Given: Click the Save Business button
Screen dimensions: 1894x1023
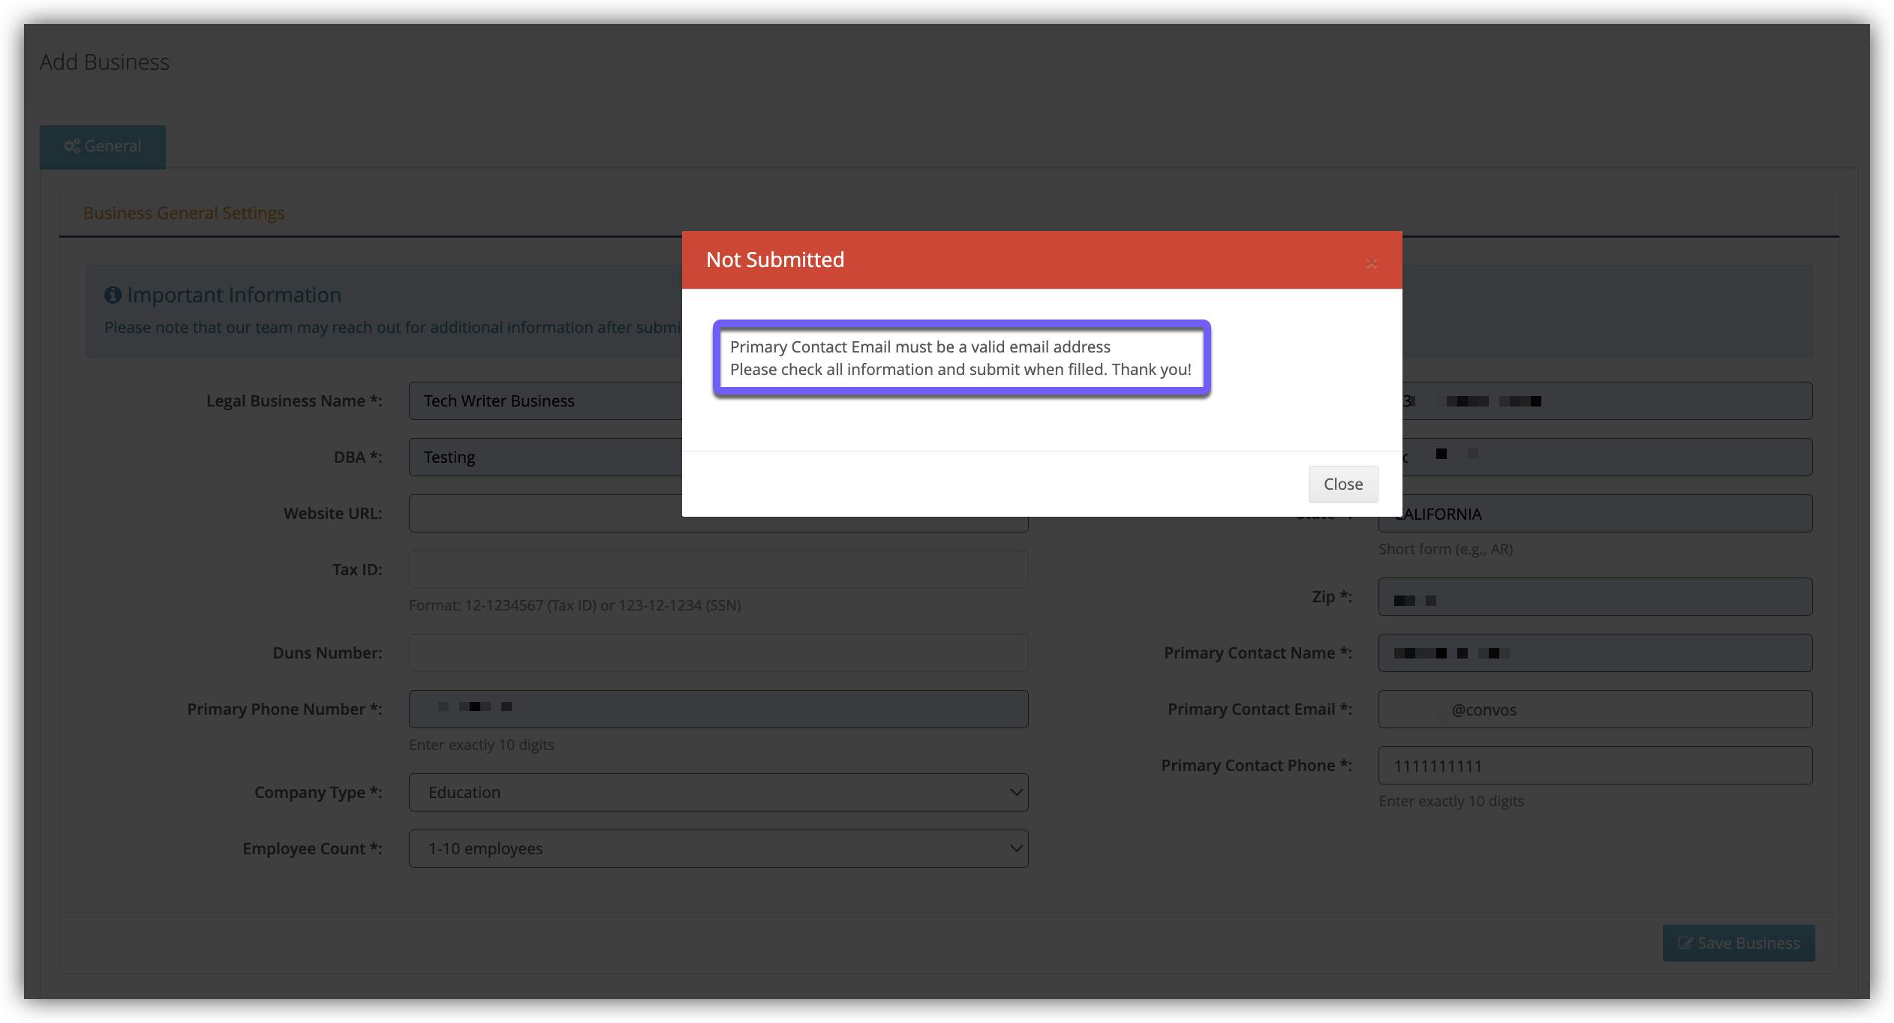Looking at the screenshot, I should point(1739,943).
